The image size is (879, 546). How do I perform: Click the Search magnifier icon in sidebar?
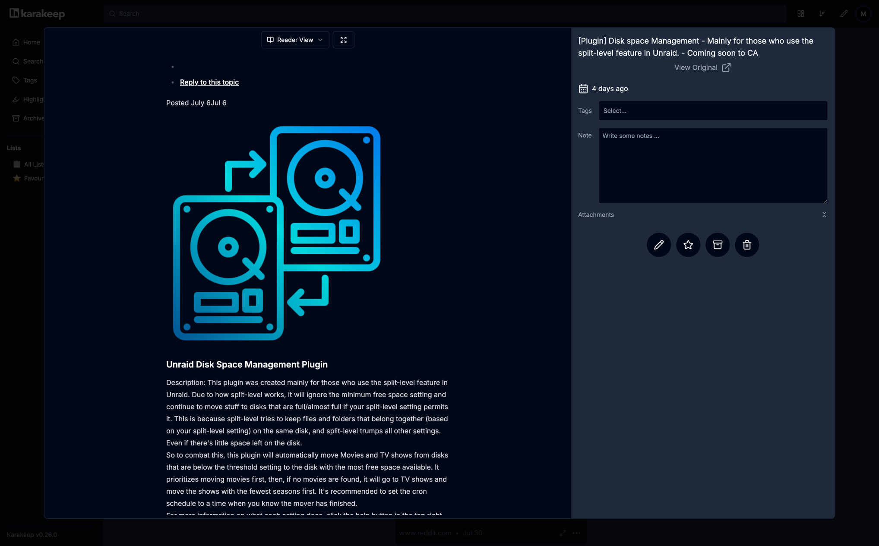tap(16, 61)
